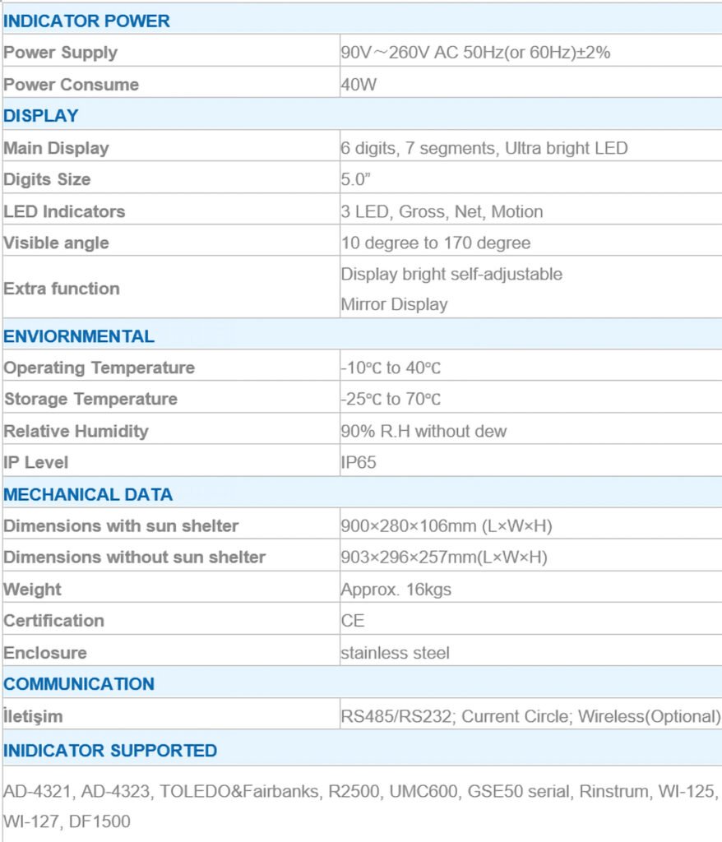Click the DISPLAY section header

click(41, 116)
